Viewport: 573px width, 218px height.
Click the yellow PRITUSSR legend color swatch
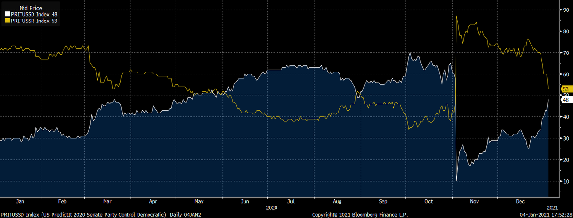[7, 21]
